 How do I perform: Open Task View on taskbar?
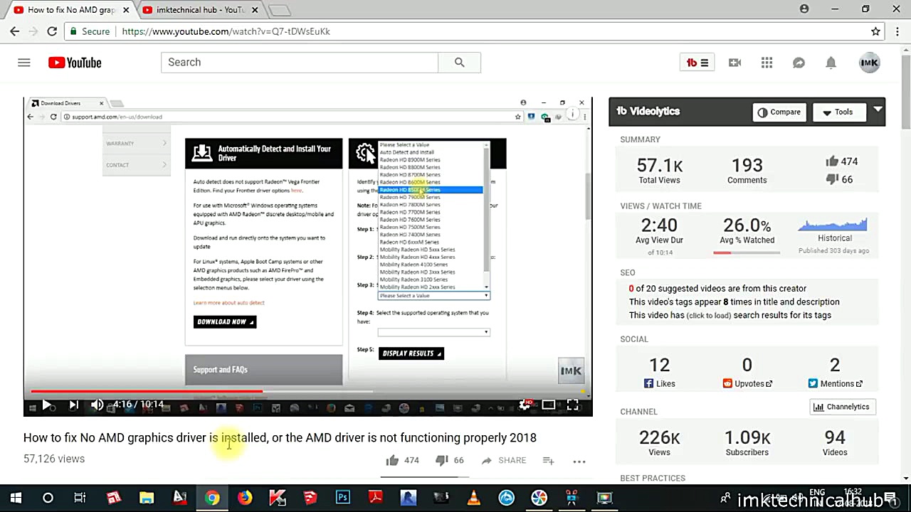[80, 498]
